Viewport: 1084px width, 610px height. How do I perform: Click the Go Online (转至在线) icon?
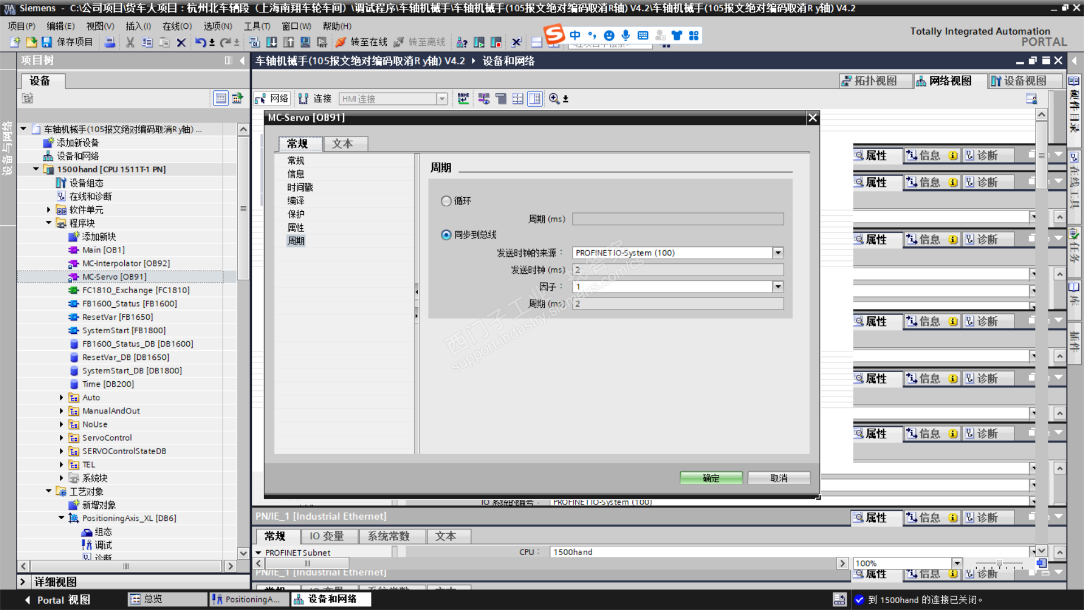tap(340, 42)
